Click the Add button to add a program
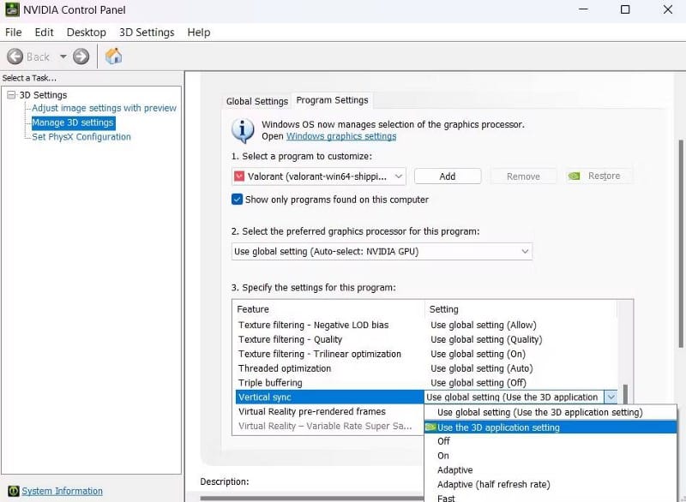686x502 pixels. [x=448, y=176]
